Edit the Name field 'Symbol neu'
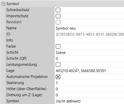124x104 pixels. pyautogui.click(x=89, y=28)
